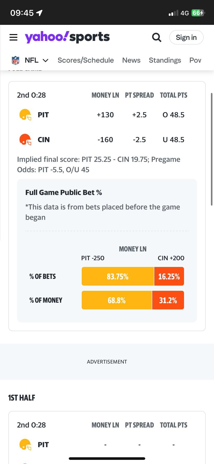Tap the search magnifier icon
The height and width of the screenshot is (464, 214).
pyautogui.click(x=157, y=37)
